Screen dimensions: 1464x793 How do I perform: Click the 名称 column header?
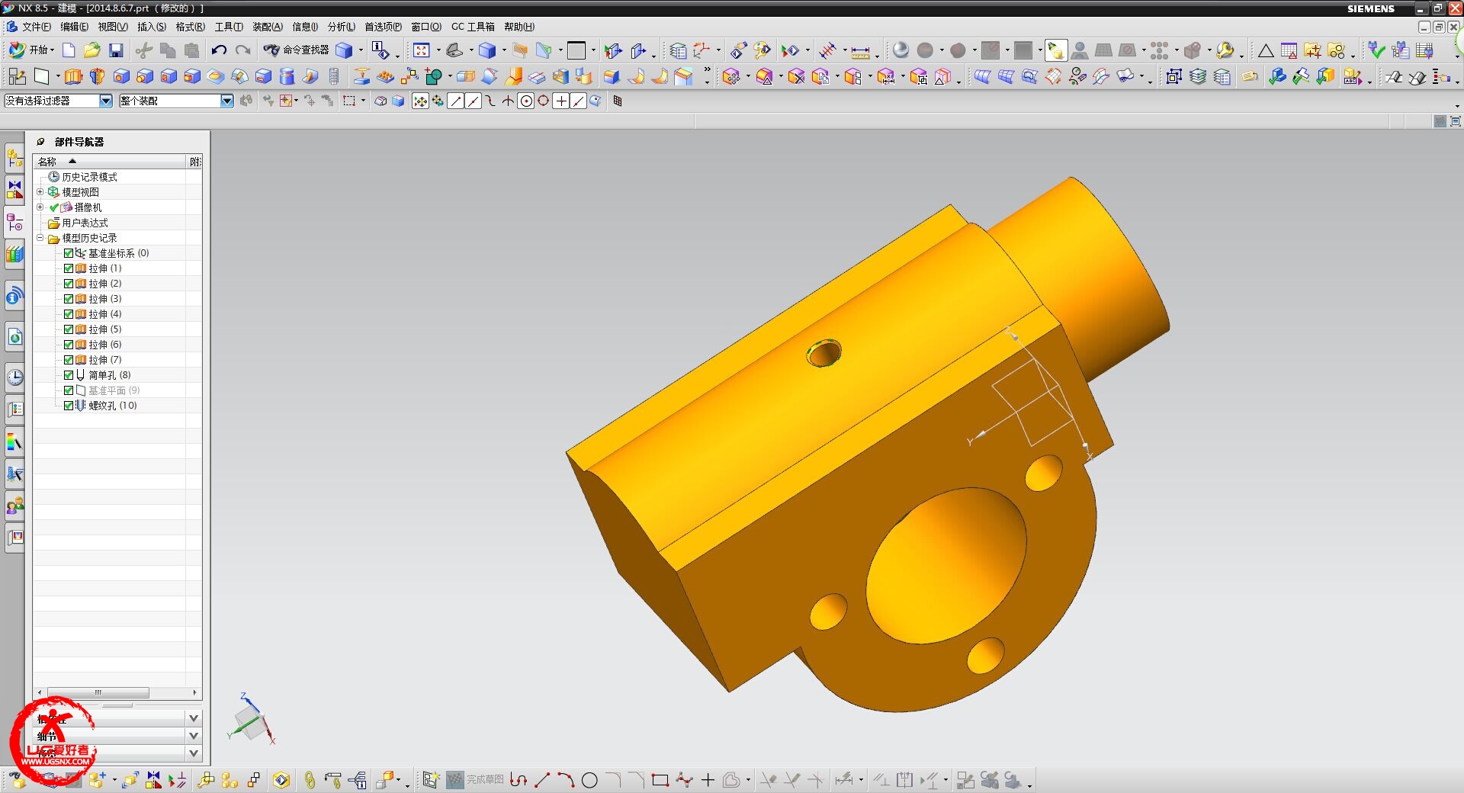tap(110, 162)
